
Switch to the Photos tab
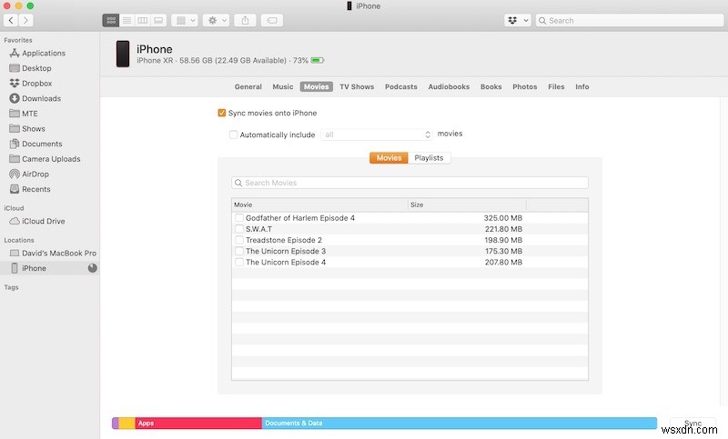click(x=525, y=86)
